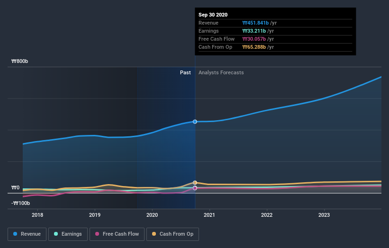Click the teal Earnings legend color dot
This screenshot has height=248, width=389.
[56, 234]
